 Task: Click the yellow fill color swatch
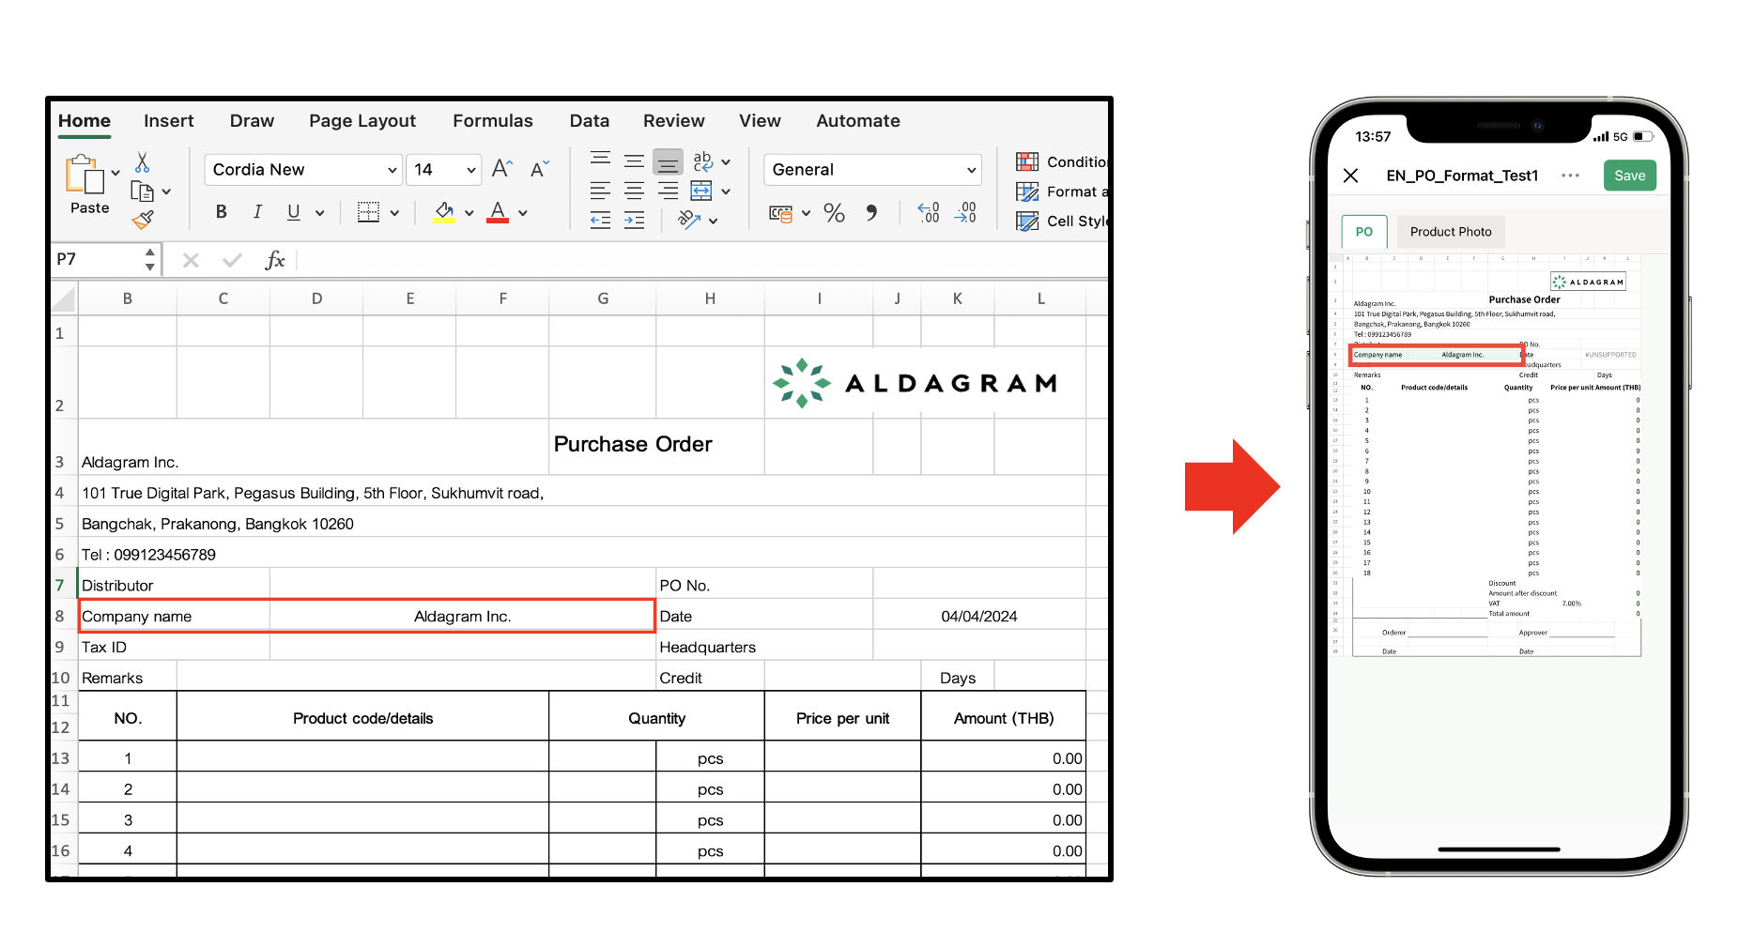click(444, 213)
